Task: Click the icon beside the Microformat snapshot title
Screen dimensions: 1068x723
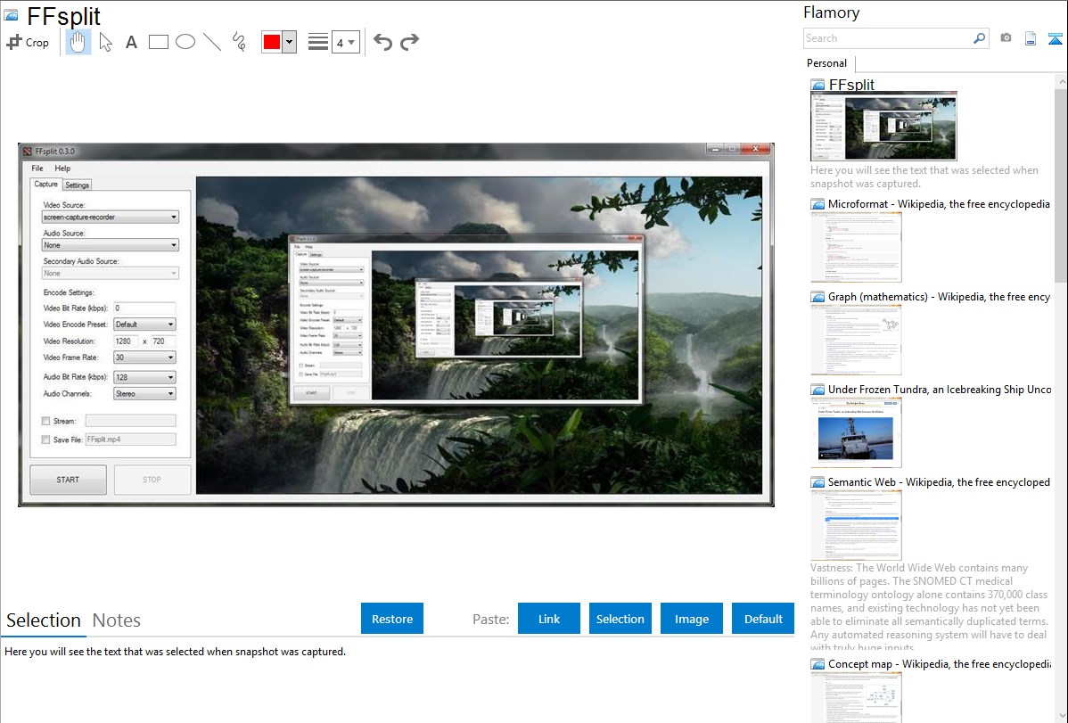Action: (817, 204)
